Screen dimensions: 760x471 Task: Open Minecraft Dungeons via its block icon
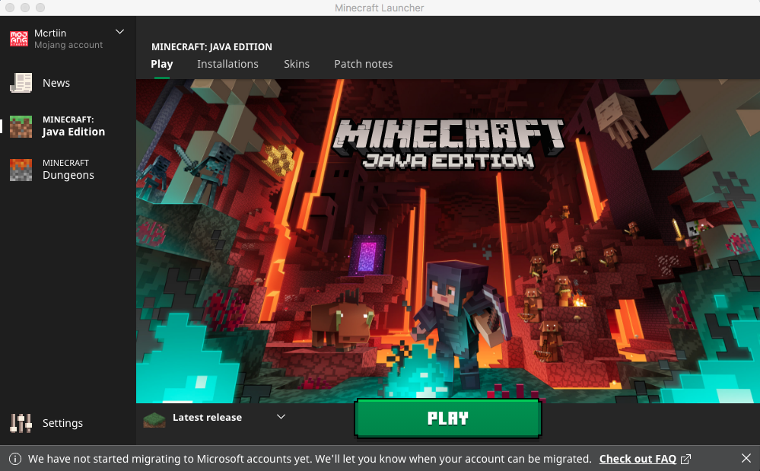[21, 170]
